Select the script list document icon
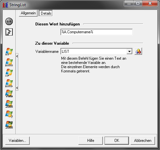The width and height of the screenshot is (160, 150). (x=9, y=32)
